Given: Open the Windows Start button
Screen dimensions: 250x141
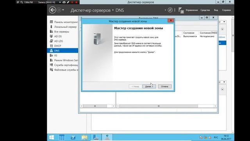Looking at the screenshot, I should click(52, 137).
